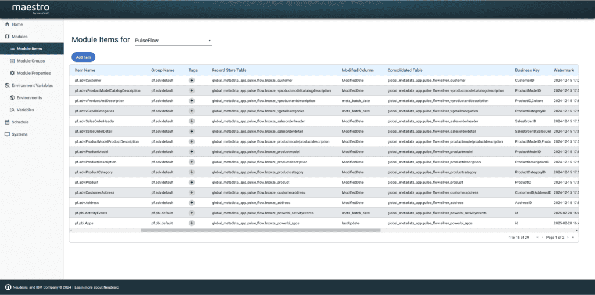Sort by Business Key column header
Image resolution: width=595 pixels, height=295 pixels.
click(x=527, y=70)
